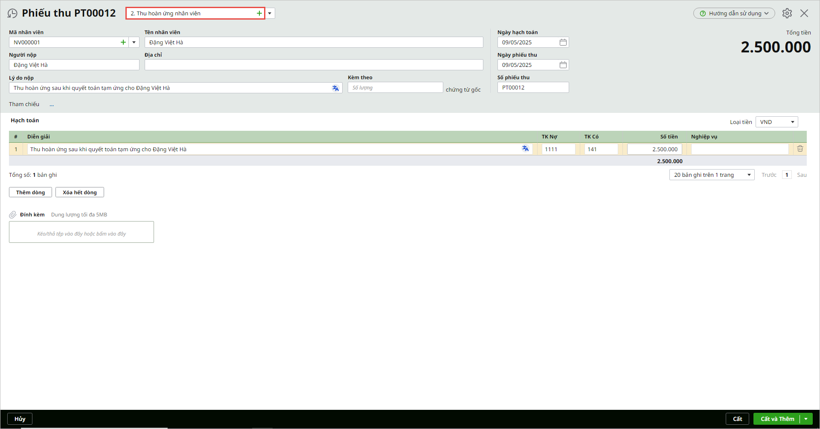Open settings gear icon

click(x=787, y=13)
